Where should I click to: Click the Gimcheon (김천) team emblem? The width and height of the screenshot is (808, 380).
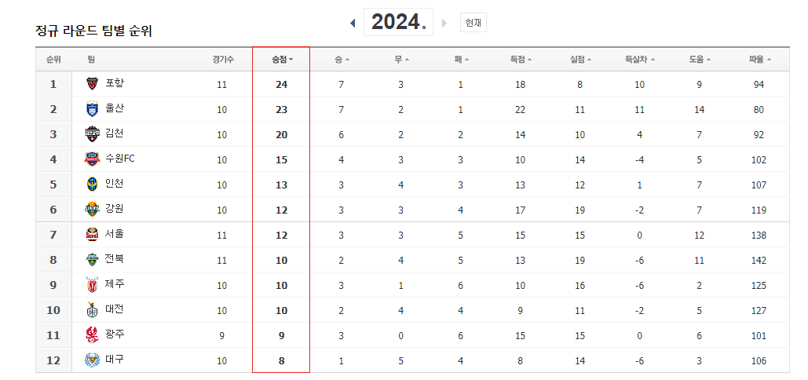(x=92, y=134)
